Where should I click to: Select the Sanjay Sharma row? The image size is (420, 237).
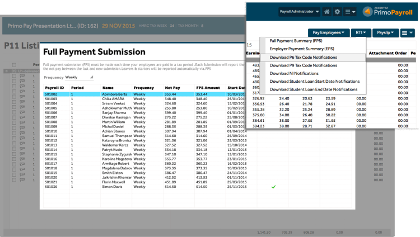144,112
